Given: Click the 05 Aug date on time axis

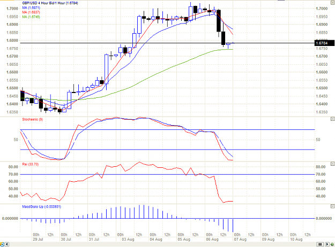Looking at the screenshot, I should tap(184, 240).
